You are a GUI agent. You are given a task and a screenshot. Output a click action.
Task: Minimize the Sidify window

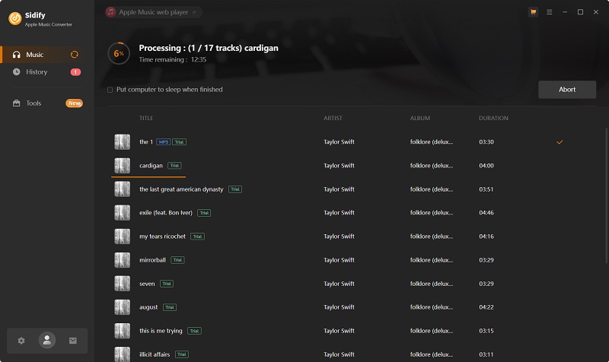coord(565,12)
